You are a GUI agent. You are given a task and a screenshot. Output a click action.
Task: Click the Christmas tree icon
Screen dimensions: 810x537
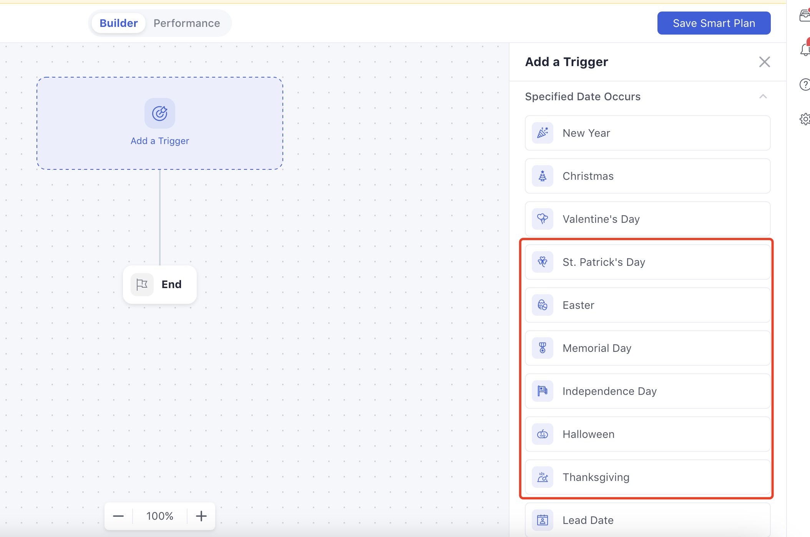[542, 176]
